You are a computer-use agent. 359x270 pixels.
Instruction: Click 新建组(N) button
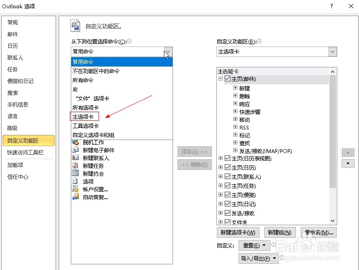pos(280,233)
